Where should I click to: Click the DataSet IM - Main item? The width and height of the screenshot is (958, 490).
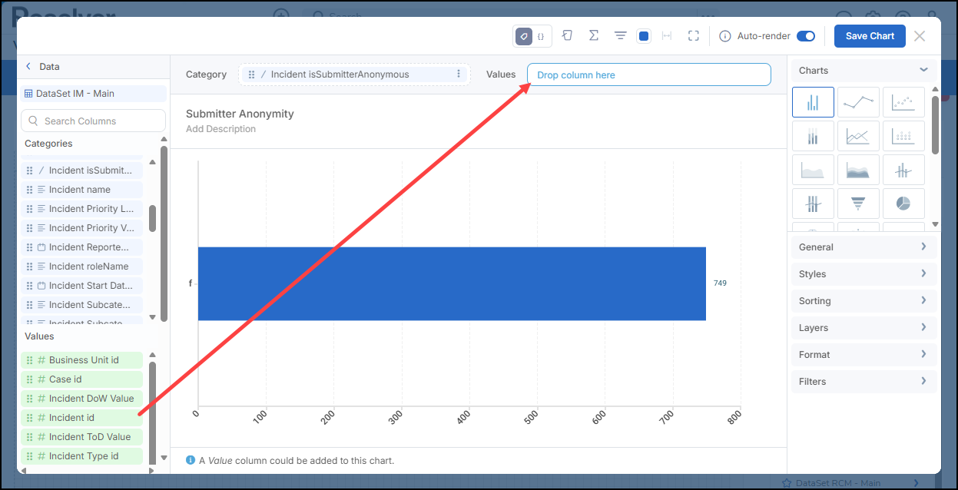click(x=93, y=94)
